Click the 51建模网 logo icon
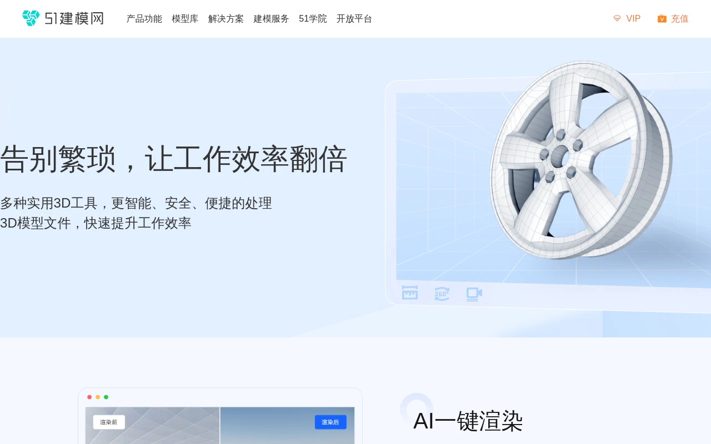 [31, 17]
